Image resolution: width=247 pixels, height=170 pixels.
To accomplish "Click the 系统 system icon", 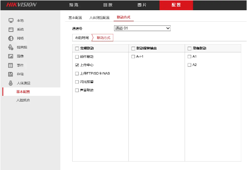I will pyautogui.click(x=11, y=29).
